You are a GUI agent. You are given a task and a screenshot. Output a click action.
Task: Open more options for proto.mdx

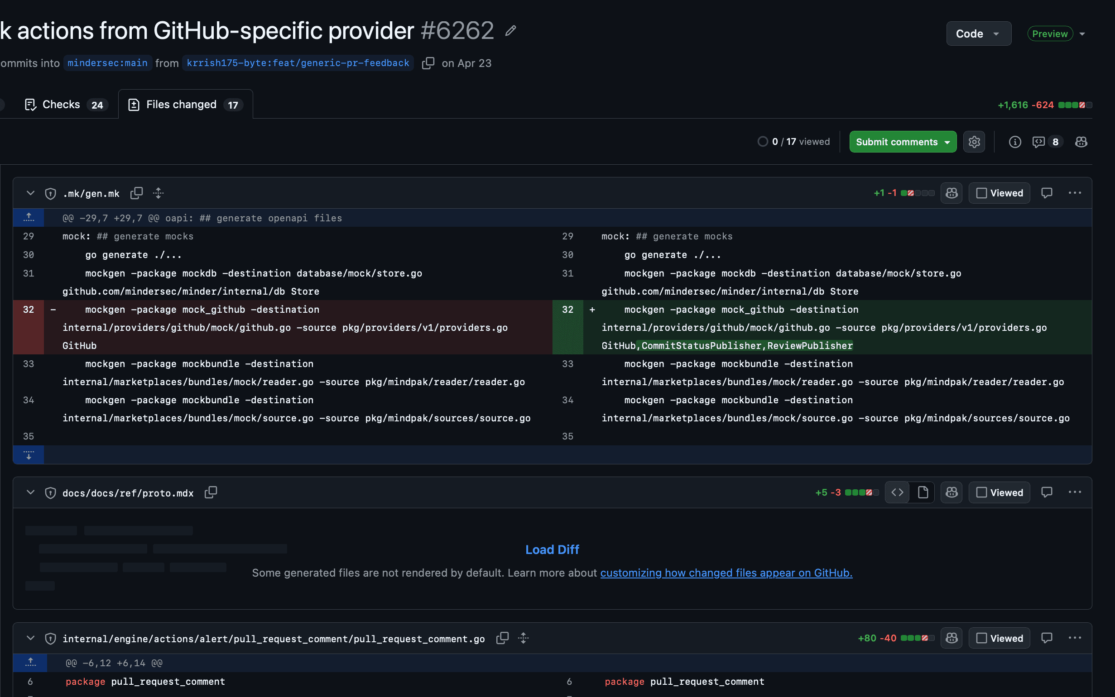pyautogui.click(x=1074, y=492)
